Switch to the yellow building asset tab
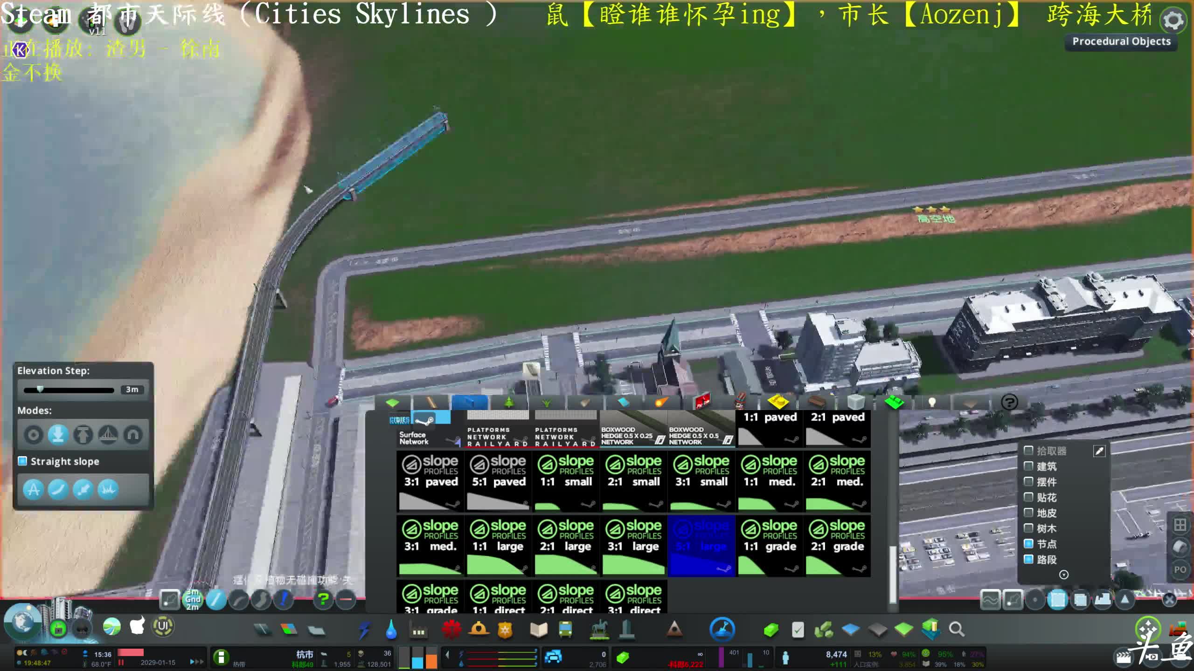 778,402
